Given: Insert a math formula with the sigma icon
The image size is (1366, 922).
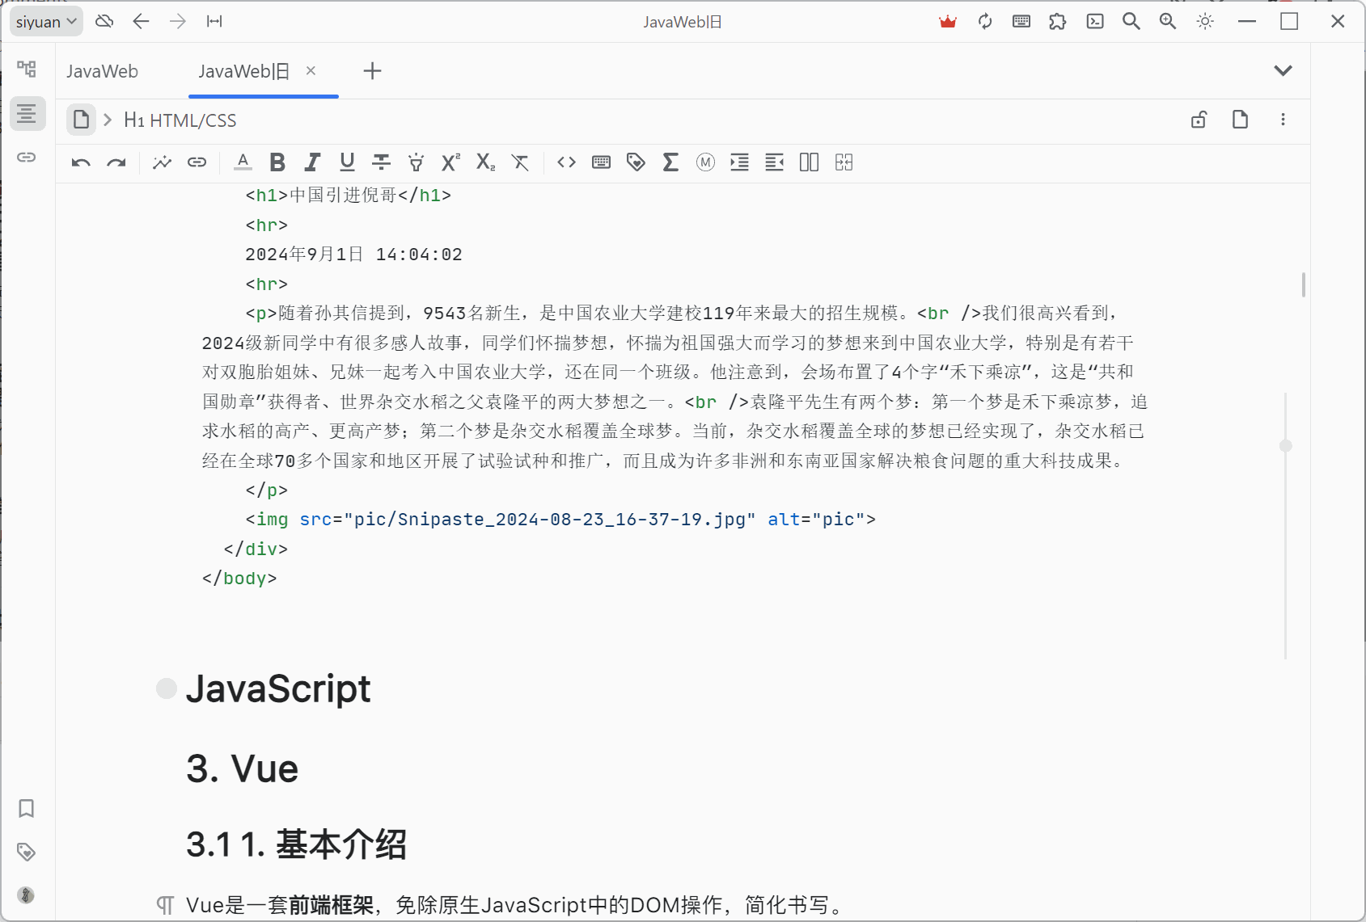Looking at the screenshot, I should pos(670,162).
